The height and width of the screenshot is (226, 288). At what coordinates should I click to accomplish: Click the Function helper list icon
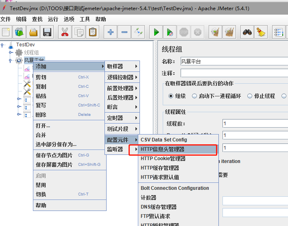[x=279, y=32]
